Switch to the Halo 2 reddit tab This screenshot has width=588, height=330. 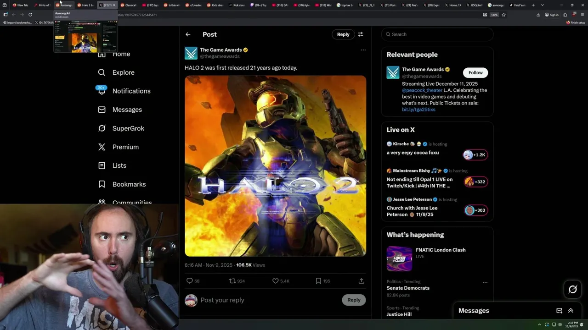point(85,5)
